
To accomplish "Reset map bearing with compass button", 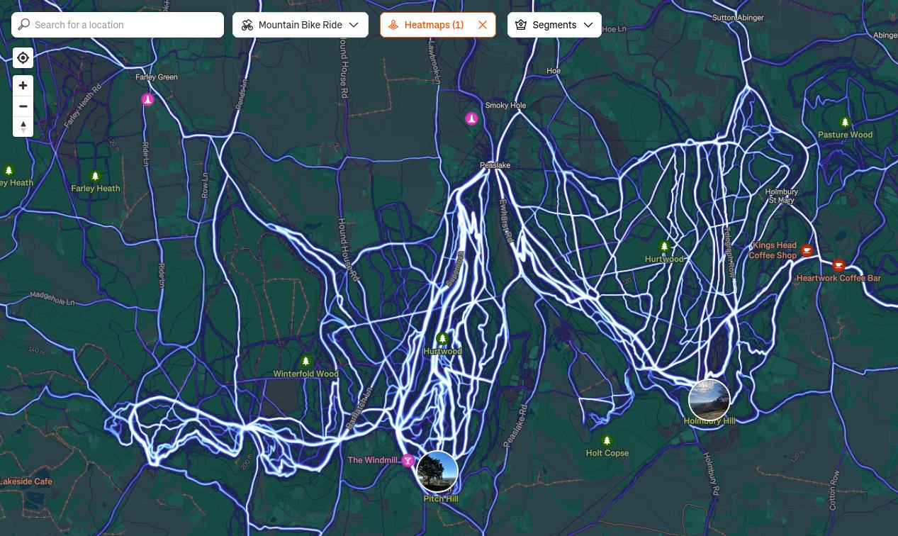I will point(23,127).
